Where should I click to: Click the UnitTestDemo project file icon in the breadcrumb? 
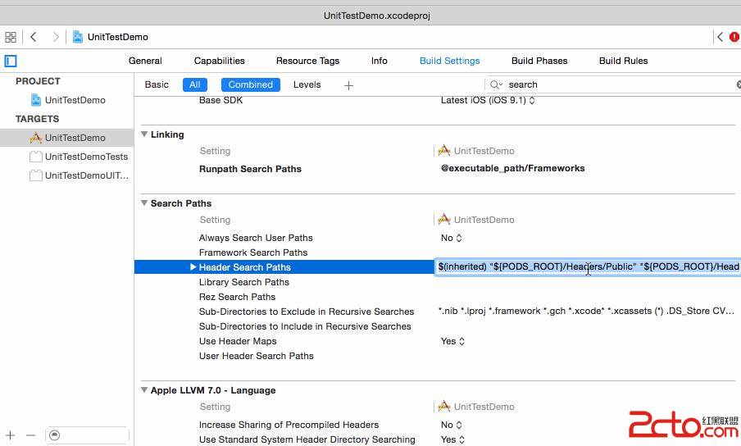click(x=78, y=37)
